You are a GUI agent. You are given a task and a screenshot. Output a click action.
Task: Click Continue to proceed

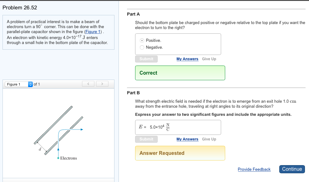click(x=292, y=169)
